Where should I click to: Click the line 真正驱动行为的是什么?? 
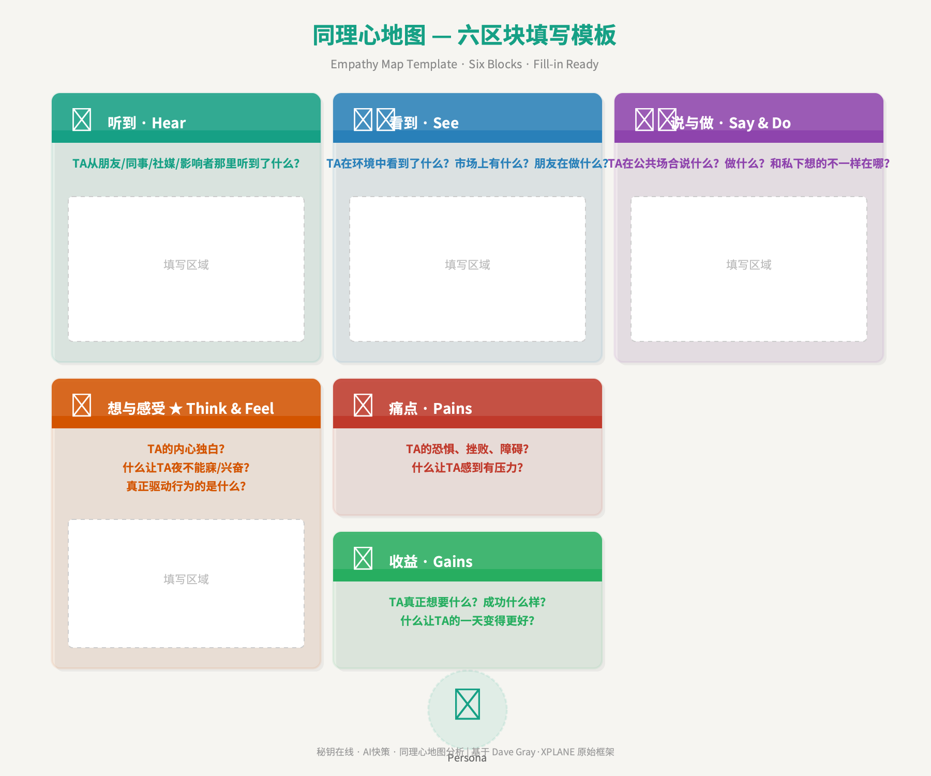[x=186, y=486]
